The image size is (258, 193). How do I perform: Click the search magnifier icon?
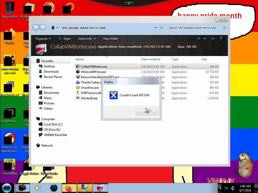224,28
